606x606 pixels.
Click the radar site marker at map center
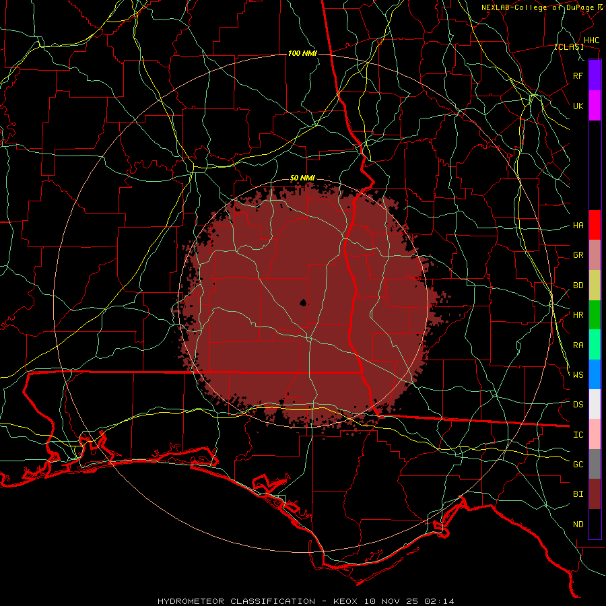coord(303,303)
